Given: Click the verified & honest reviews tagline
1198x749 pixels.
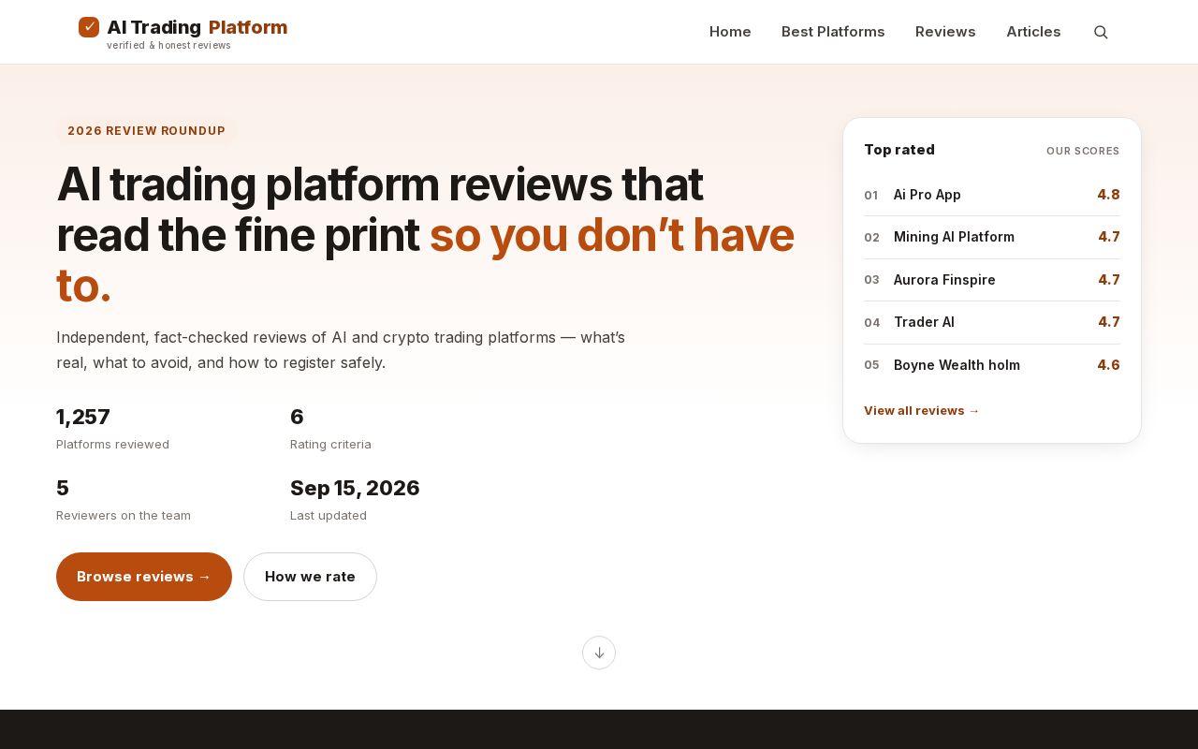Looking at the screenshot, I should coord(168,46).
